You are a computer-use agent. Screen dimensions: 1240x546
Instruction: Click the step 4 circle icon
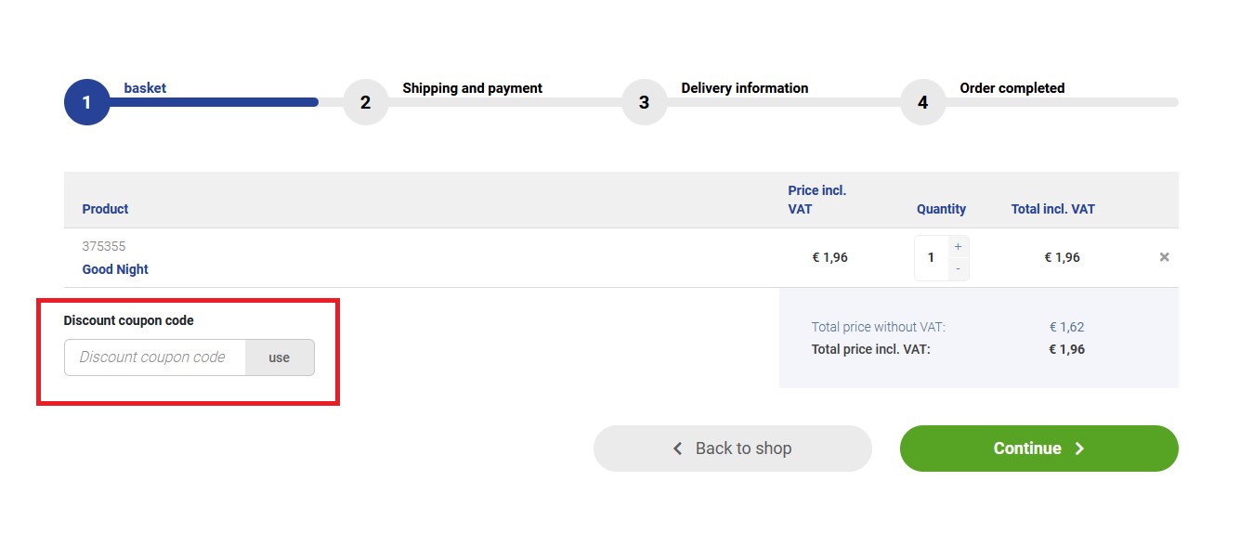pos(922,102)
